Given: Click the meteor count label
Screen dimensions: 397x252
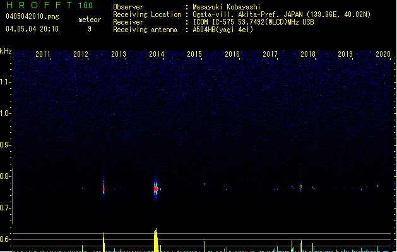Looking at the screenshot, I should pos(90,20).
